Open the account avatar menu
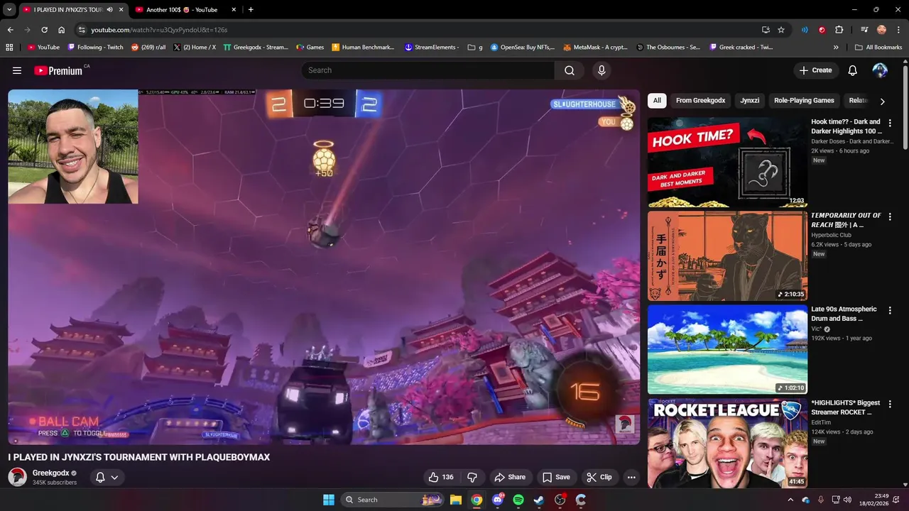909x511 pixels. 880,70
